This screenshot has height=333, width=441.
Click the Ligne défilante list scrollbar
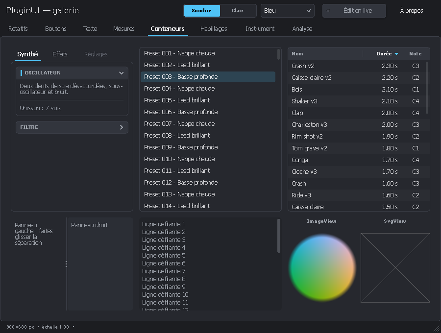coord(279,236)
